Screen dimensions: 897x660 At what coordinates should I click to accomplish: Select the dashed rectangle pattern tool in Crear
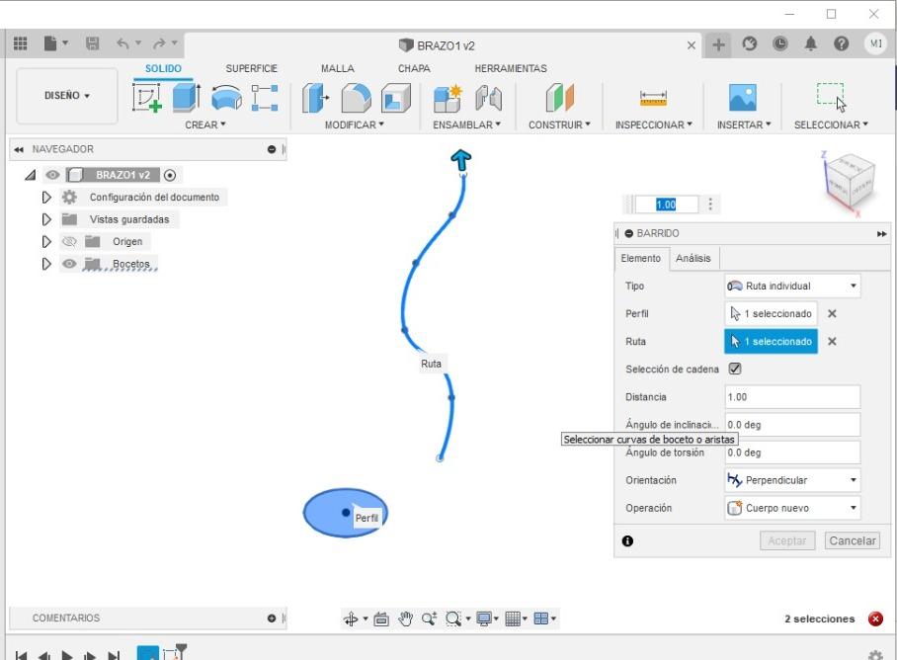pyautogui.click(x=265, y=97)
